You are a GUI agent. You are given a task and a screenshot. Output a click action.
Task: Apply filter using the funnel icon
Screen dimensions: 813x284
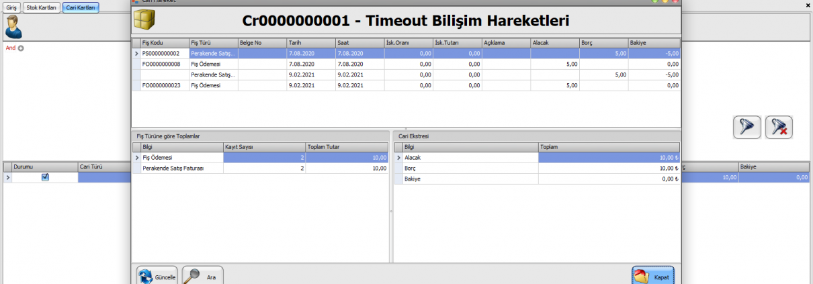(x=746, y=127)
